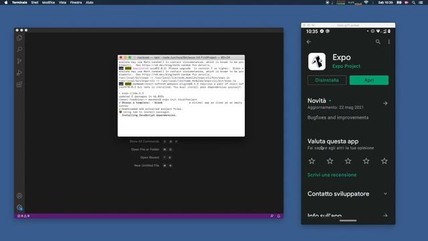This screenshot has height=241, width=428.
Task: Open the Search icon in VS Code sidebar
Action: click(x=19, y=50)
